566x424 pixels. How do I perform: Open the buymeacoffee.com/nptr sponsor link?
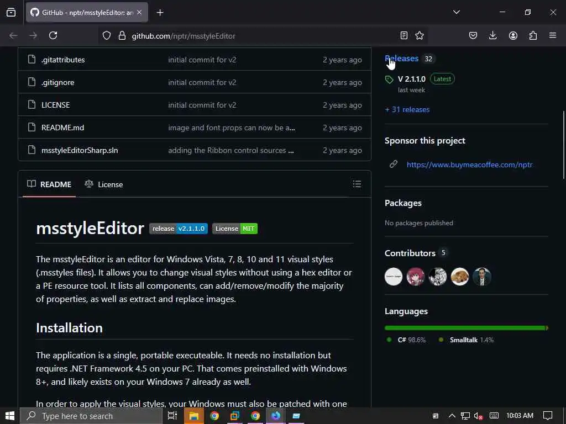469,165
